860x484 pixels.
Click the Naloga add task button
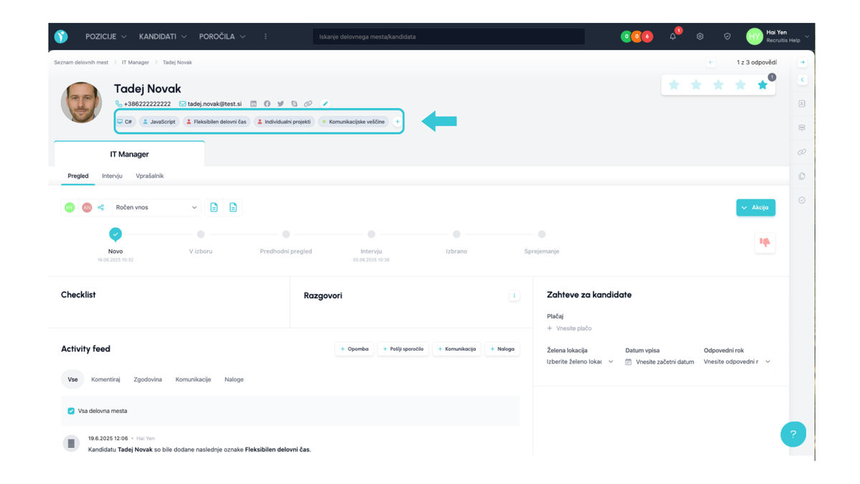coord(502,349)
